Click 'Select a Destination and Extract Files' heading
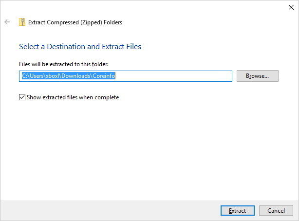 (80, 47)
